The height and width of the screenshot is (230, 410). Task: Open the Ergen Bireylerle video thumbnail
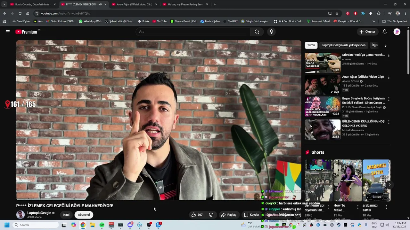[x=323, y=107]
